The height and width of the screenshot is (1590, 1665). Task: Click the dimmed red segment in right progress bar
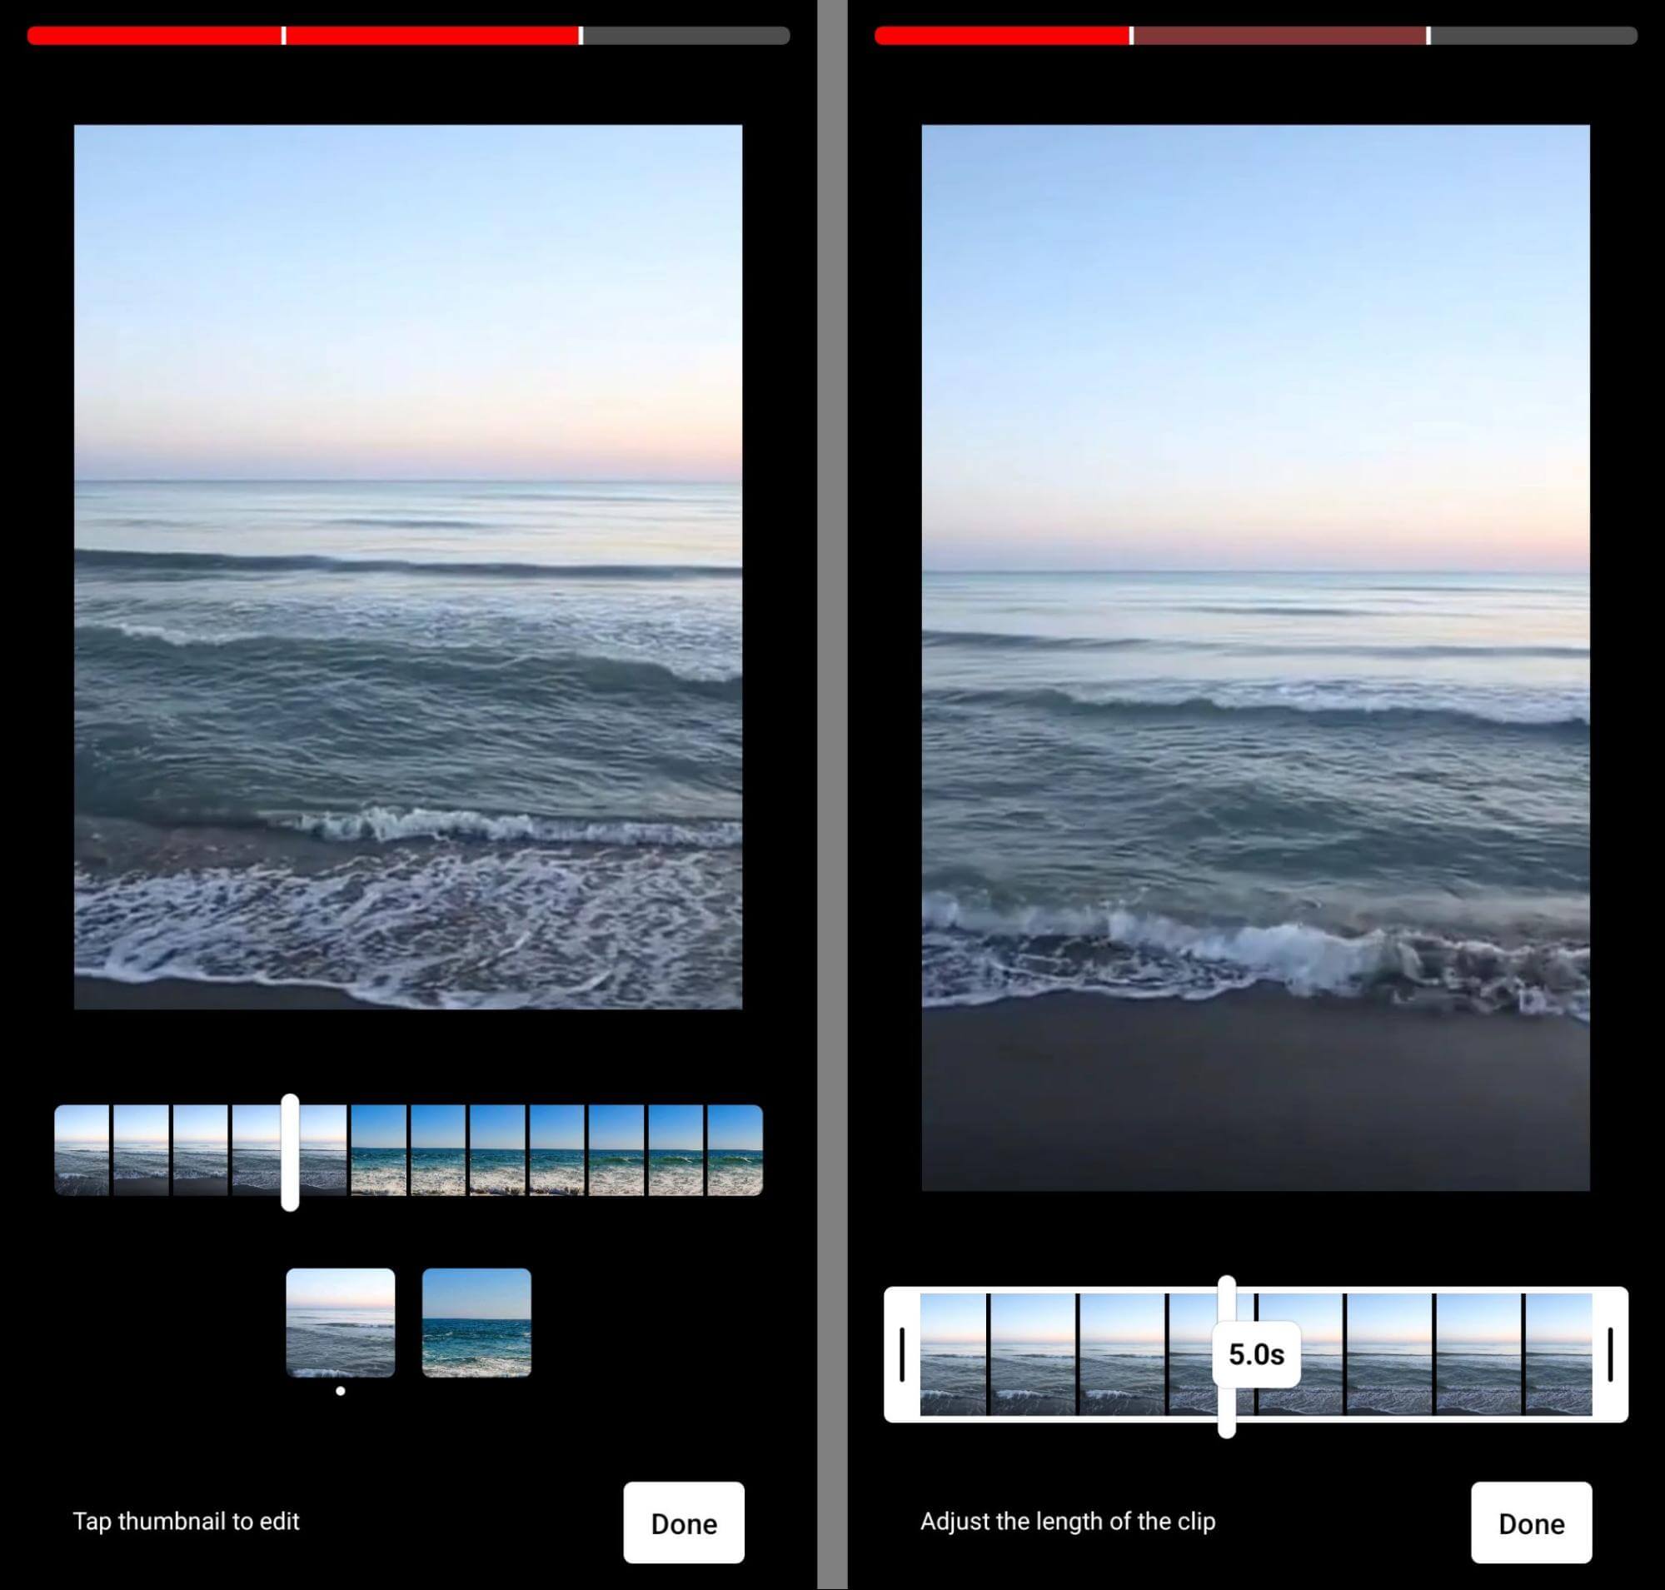(x=1280, y=36)
